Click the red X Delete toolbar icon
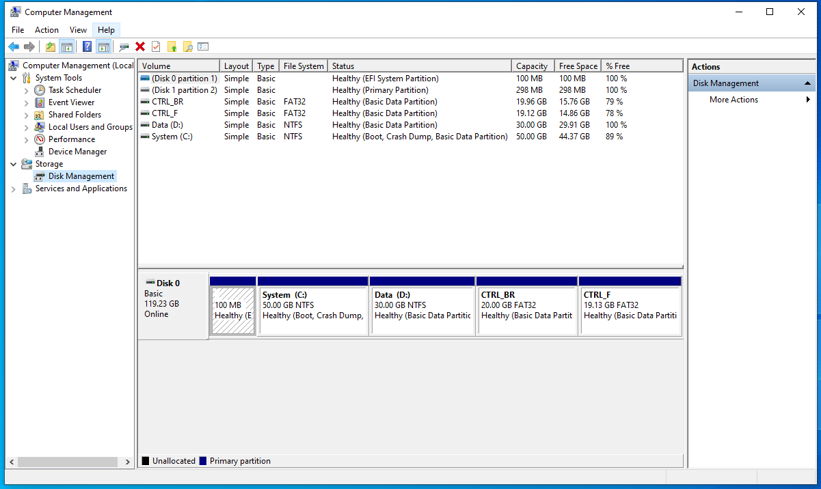Viewport: 821px width, 489px height. (x=140, y=46)
